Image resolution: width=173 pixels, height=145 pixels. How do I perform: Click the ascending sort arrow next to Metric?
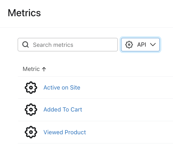point(44,69)
